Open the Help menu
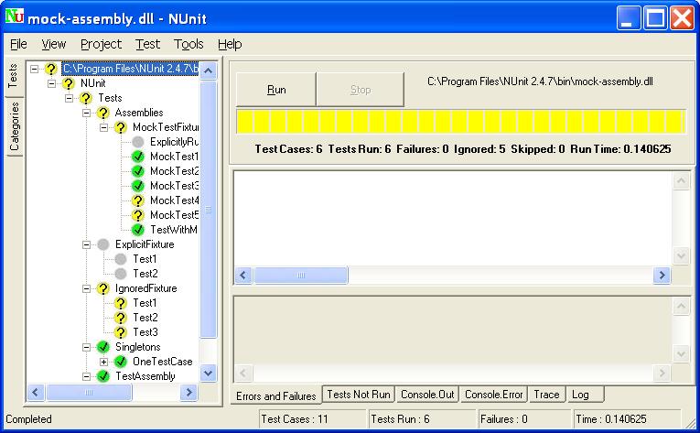Image resolution: width=700 pixels, height=433 pixels. [x=230, y=44]
